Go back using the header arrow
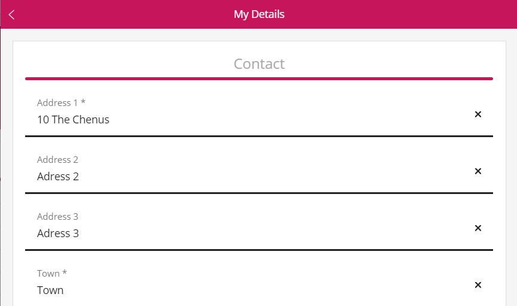517x306 pixels. 12,14
